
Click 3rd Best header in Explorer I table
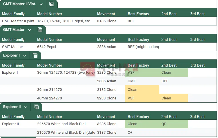(197, 65)
